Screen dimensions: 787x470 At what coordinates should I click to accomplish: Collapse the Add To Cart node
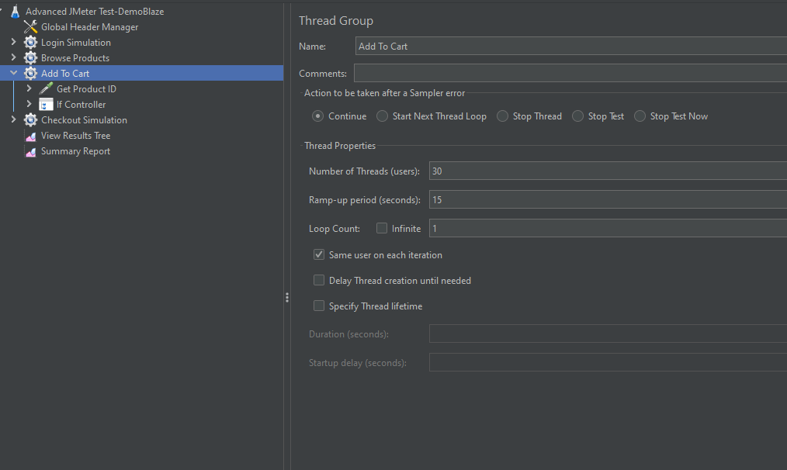[13, 73]
